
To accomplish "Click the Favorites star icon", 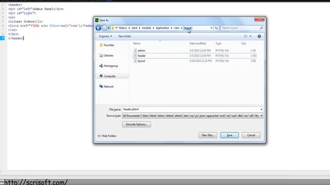I will click(101, 45).
